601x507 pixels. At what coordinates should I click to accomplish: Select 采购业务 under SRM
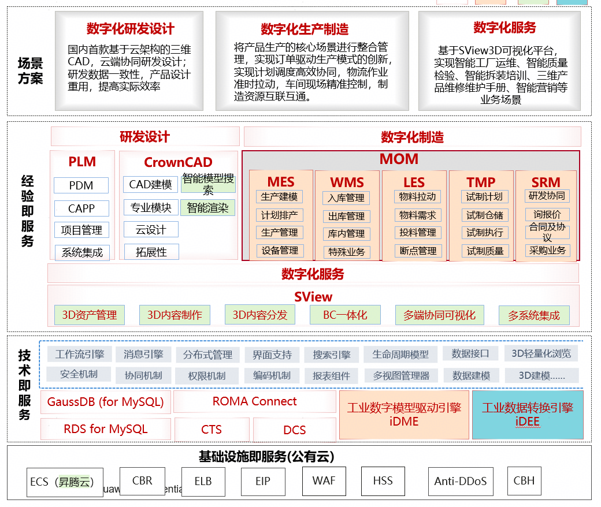[x=547, y=251]
